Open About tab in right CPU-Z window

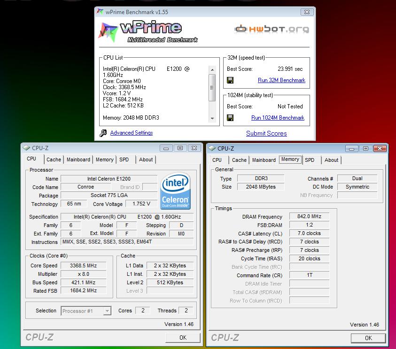(331, 160)
